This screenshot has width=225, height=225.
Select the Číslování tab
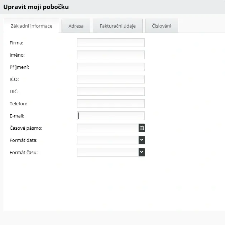[x=161, y=26]
